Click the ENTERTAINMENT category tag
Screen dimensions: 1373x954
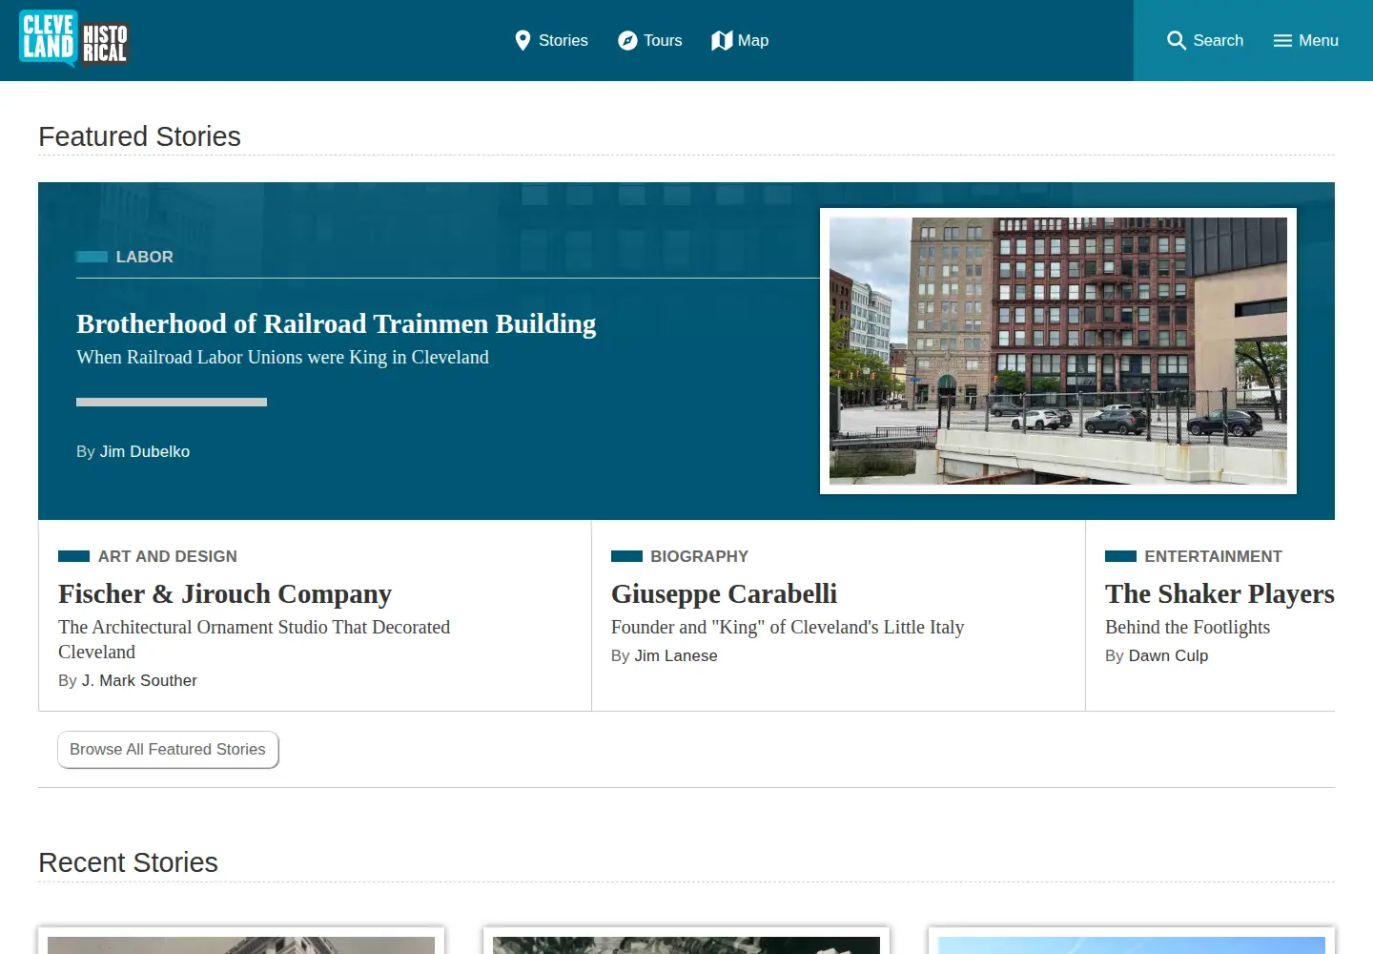tap(1214, 556)
